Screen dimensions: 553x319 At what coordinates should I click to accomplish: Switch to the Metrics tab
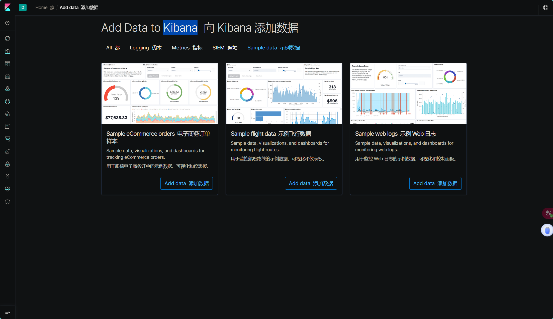[187, 48]
